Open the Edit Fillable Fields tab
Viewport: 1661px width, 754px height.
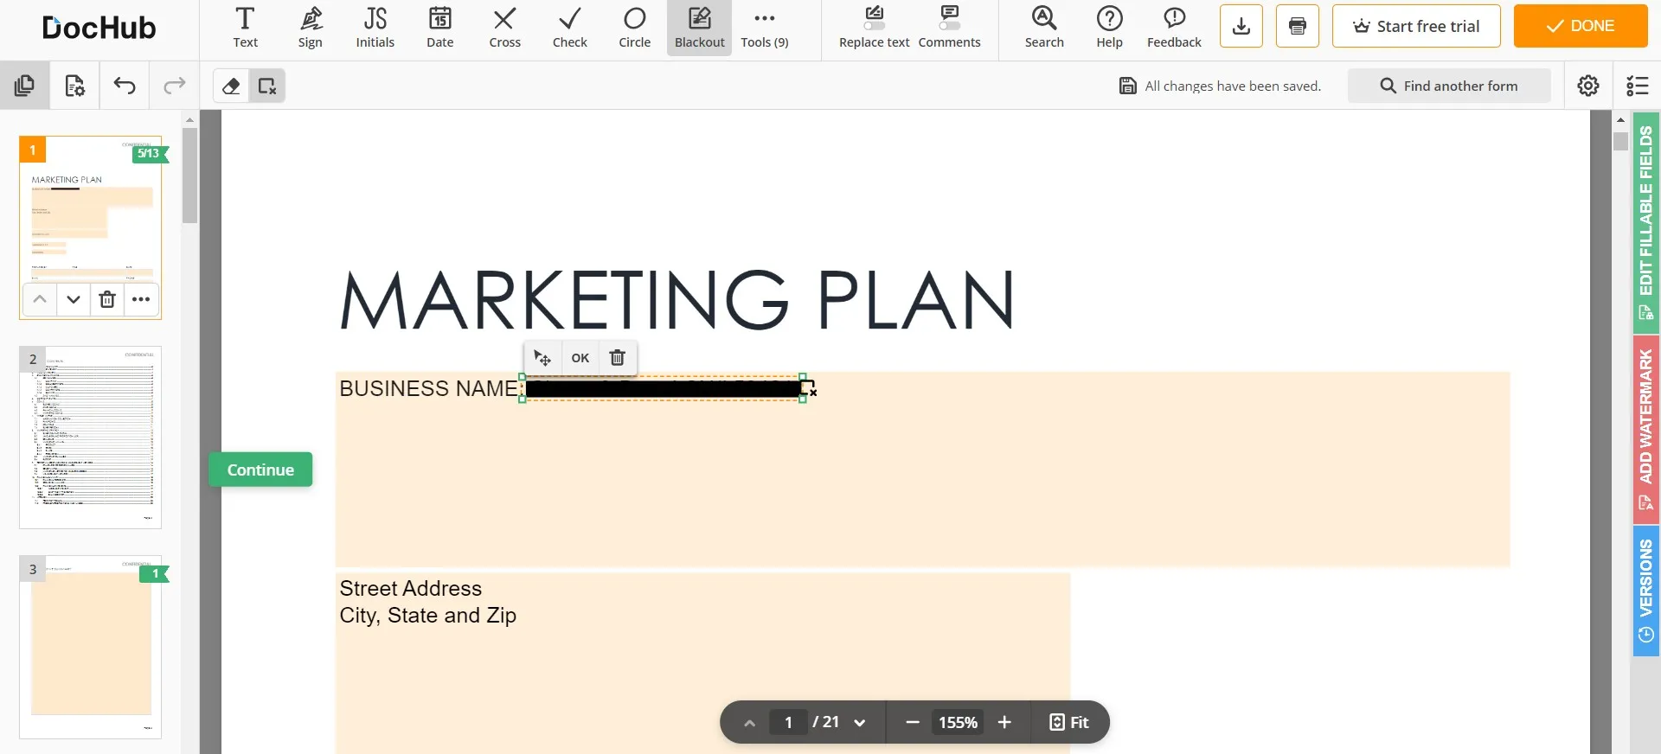1645,222
